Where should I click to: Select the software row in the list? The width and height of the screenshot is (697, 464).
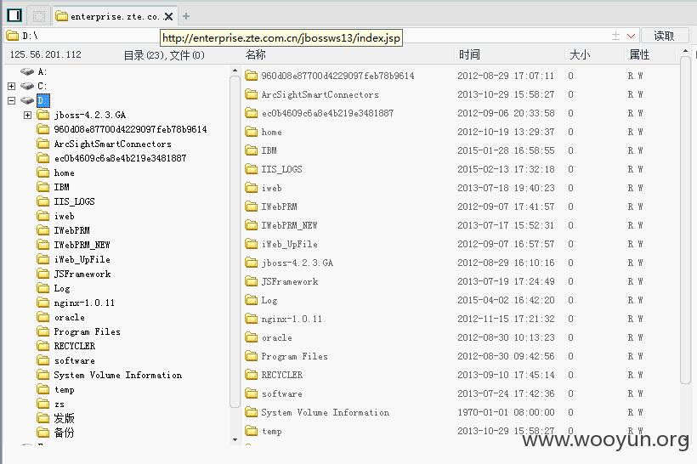460,393
